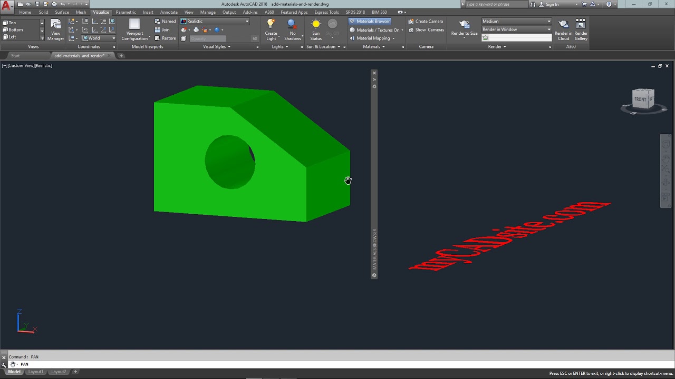
Task: Expand the Visual Styles panel
Action: tap(217, 46)
